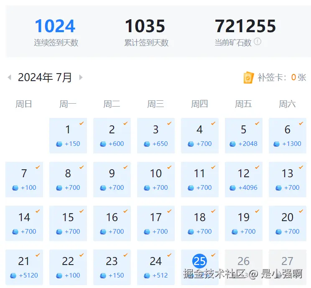Click the 周三 weekday column header
The height and width of the screenshot is (288, 311).
[155, 104]
